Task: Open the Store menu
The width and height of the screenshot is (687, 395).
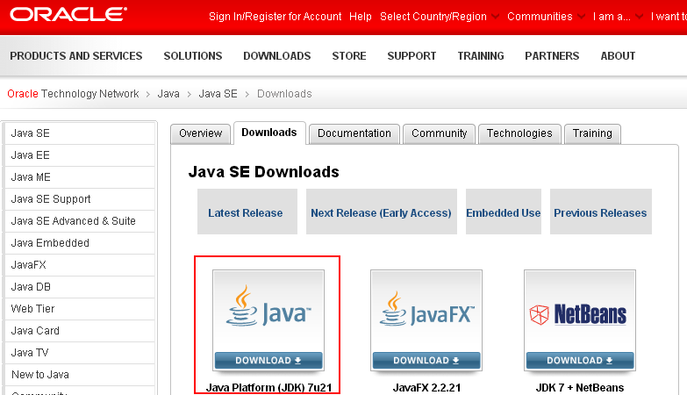Action: [x=349, y=56]
